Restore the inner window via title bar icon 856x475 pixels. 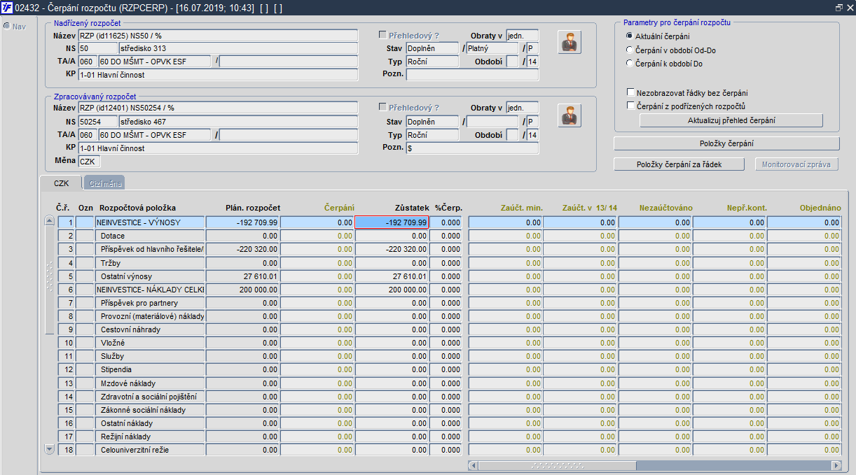coord(838,7)
